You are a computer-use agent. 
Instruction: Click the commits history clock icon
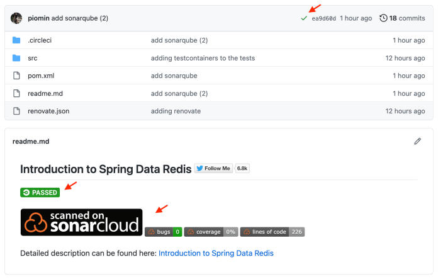[384, 18]
